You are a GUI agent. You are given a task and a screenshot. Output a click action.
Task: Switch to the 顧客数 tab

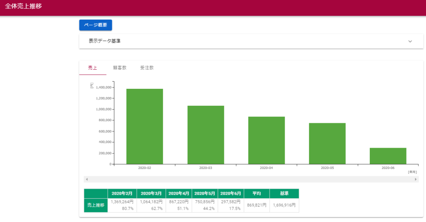tap(119, 68)
